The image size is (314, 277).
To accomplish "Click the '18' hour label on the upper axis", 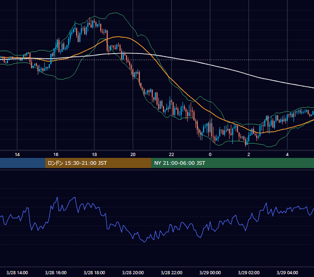I will coord(94,155).
